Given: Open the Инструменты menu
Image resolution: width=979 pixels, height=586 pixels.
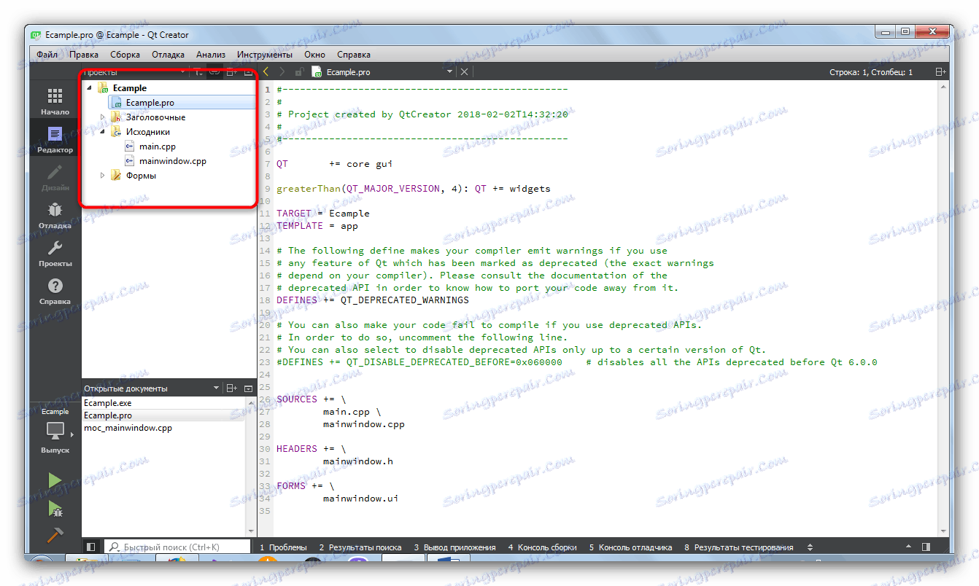Looking at the screenshot, I should (265, 55).
